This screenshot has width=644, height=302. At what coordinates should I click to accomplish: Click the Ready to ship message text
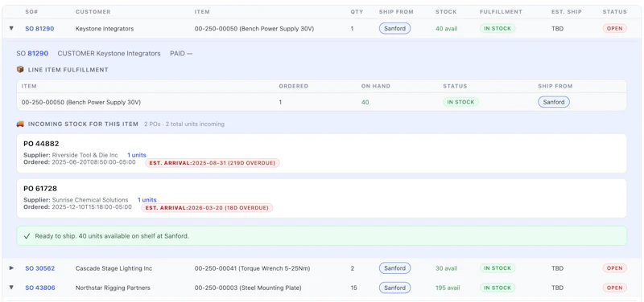(x=112, y=236)
